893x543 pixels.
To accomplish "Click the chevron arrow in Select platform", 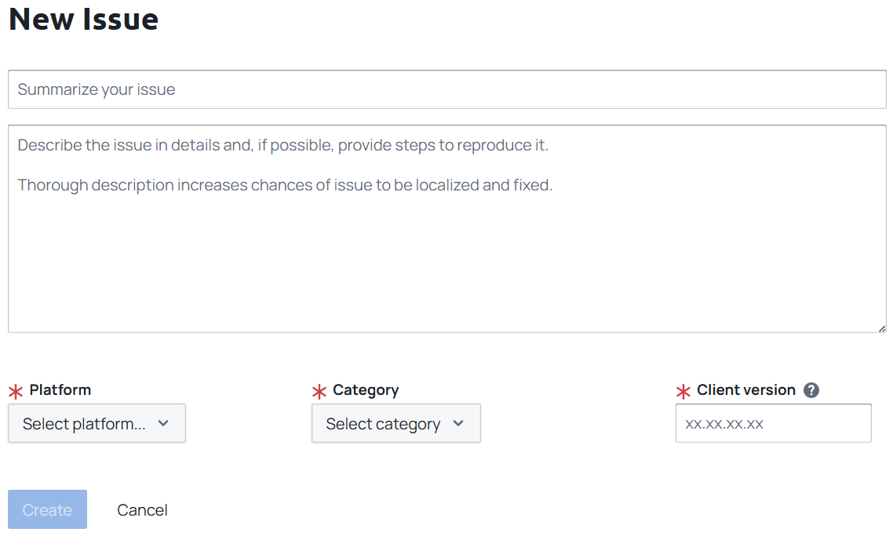I will click(163, 424).
